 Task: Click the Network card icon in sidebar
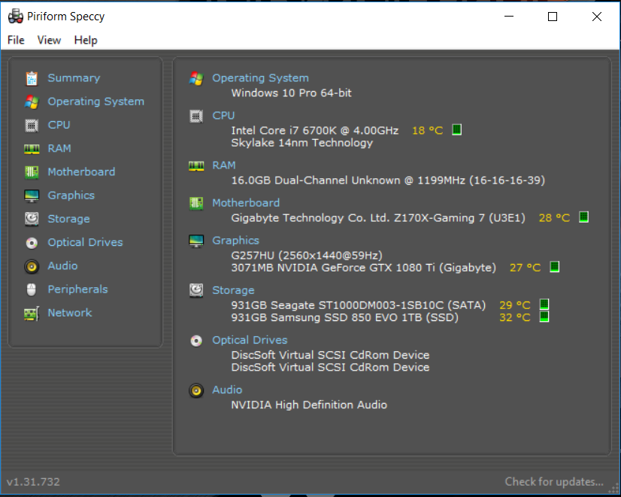click(32, 314)
